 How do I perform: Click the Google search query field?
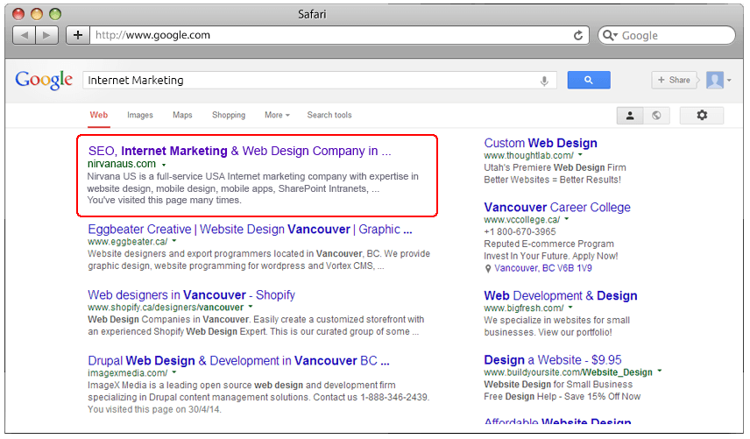(307, 80)
